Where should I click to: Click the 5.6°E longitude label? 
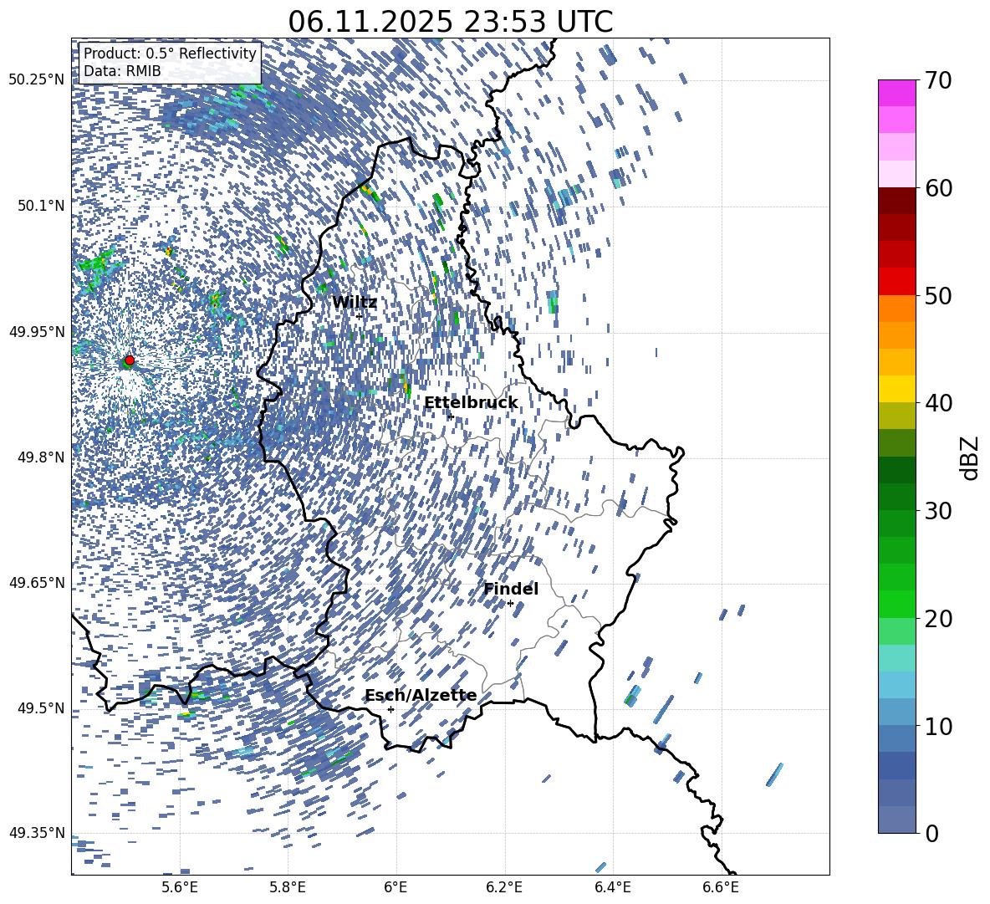[x=180, y=887]
